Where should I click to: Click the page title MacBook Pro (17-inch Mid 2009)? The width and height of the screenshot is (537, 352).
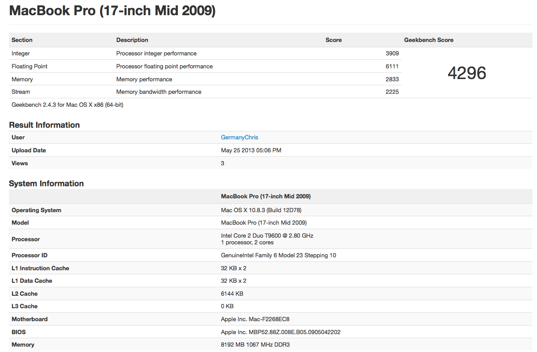[x=113, y=11]
